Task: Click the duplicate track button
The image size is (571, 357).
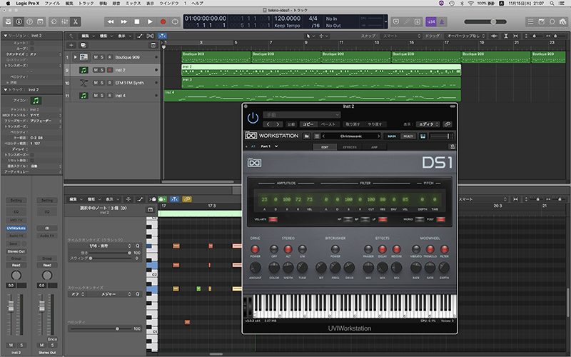Action: coord(84,45)
